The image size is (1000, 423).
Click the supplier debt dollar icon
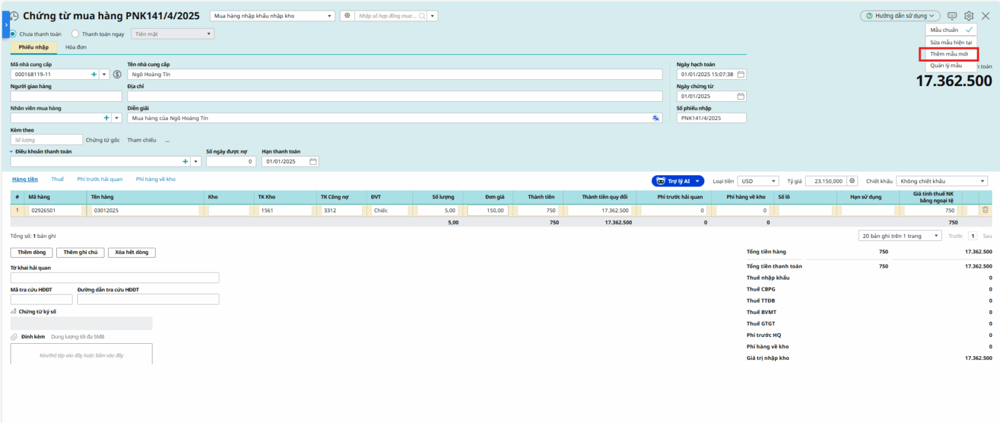117,74
